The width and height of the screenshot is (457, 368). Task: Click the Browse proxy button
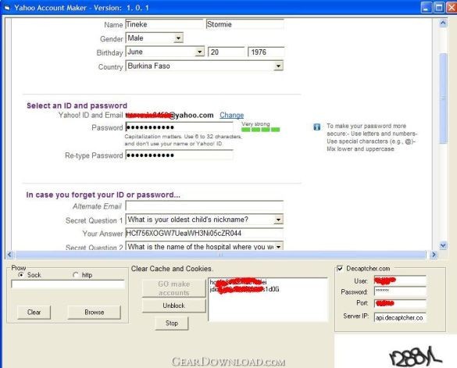[x=95, y=312]
